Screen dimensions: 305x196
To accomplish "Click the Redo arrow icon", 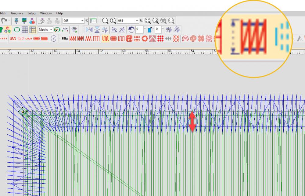I will [4, 21].
